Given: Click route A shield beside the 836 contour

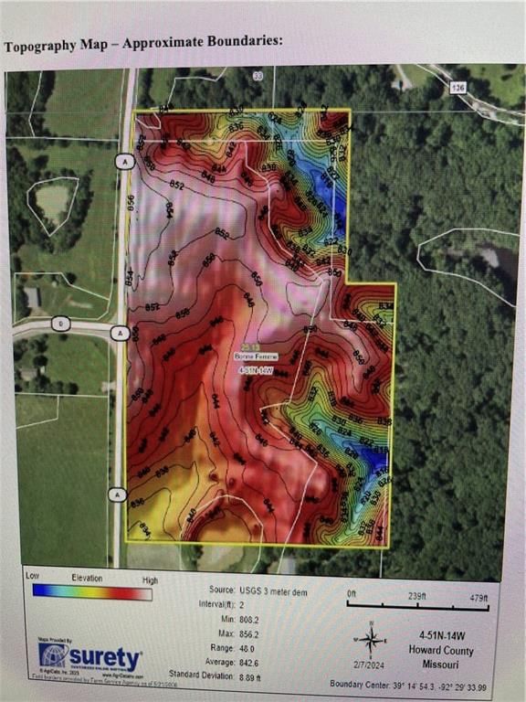Looking at the screenshot, I should 118,495.
